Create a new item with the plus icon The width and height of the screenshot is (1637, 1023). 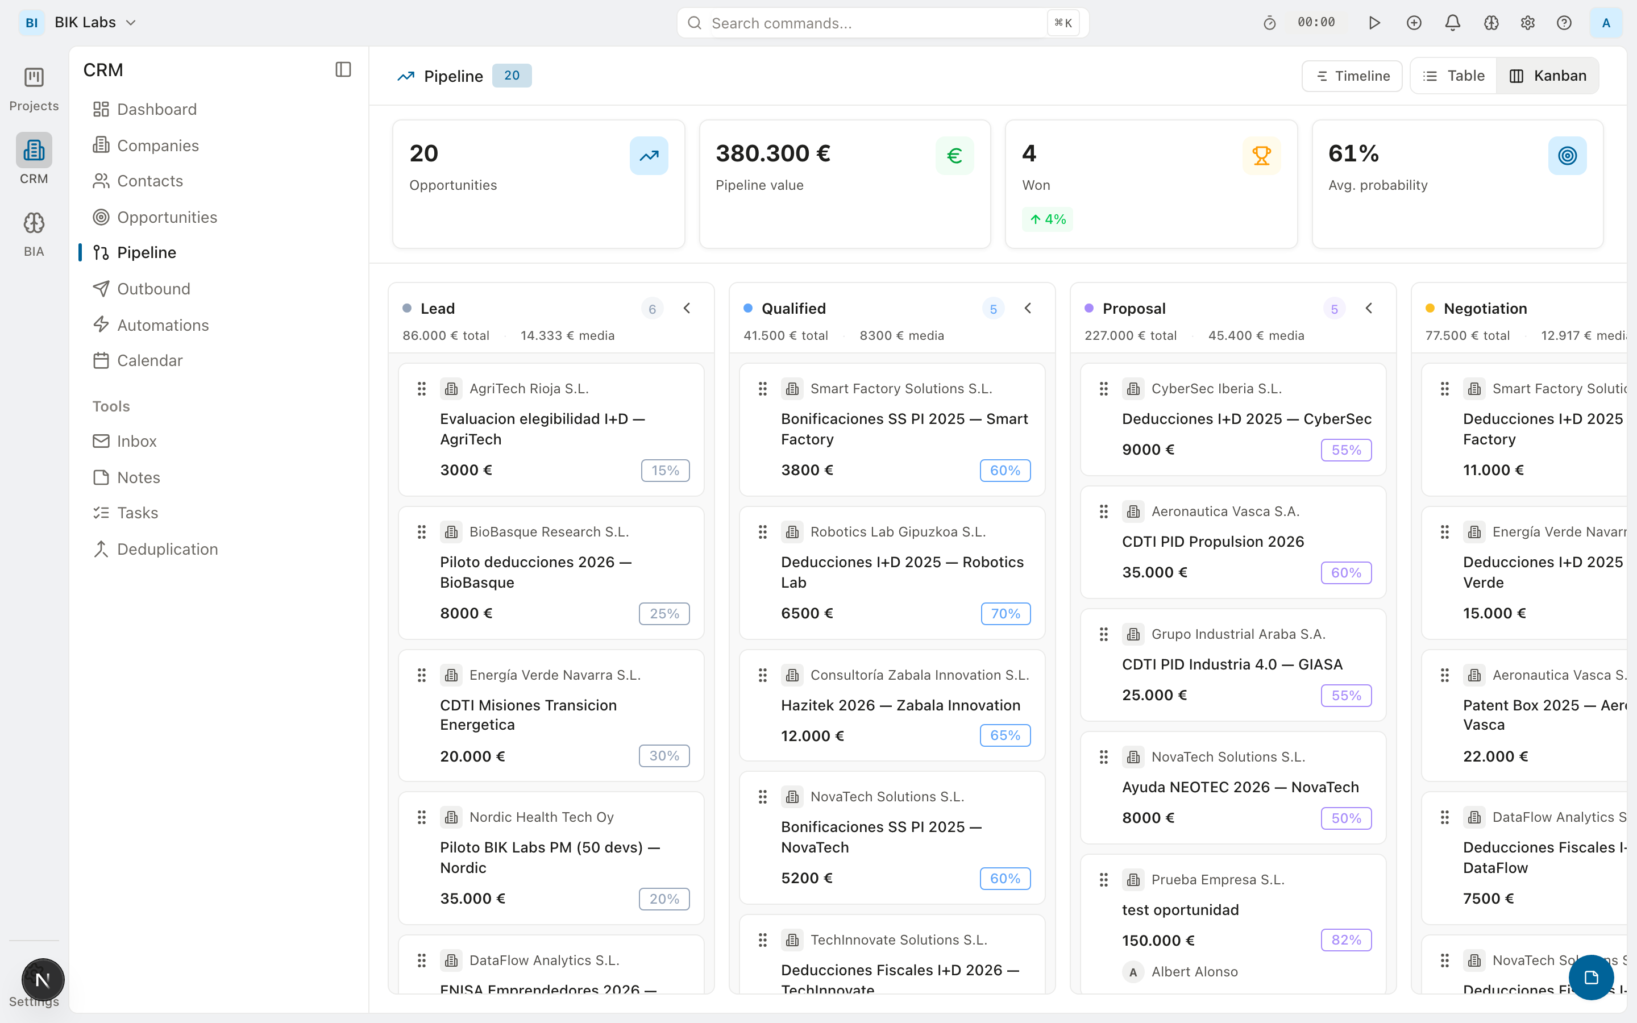tap(1414, 22)
